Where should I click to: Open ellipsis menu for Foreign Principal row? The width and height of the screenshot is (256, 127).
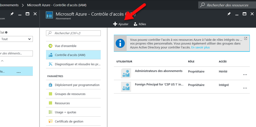tap(245, 88)
